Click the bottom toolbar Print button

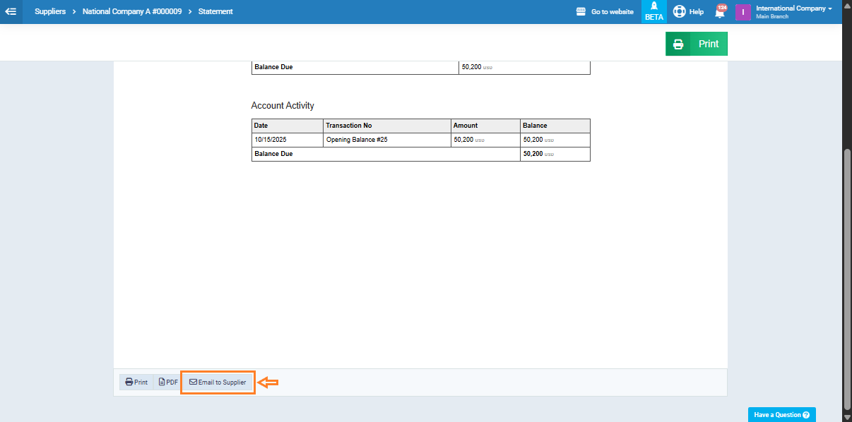tap(136, 382)
